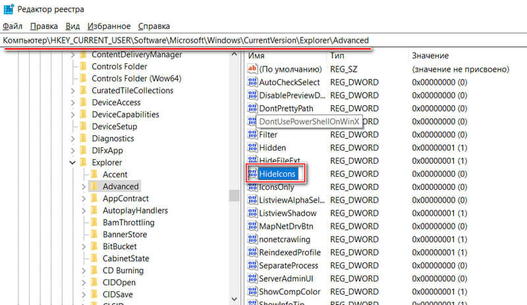Open the Справка menu
This screenshot has height=305, width=527.
point(154,26)
